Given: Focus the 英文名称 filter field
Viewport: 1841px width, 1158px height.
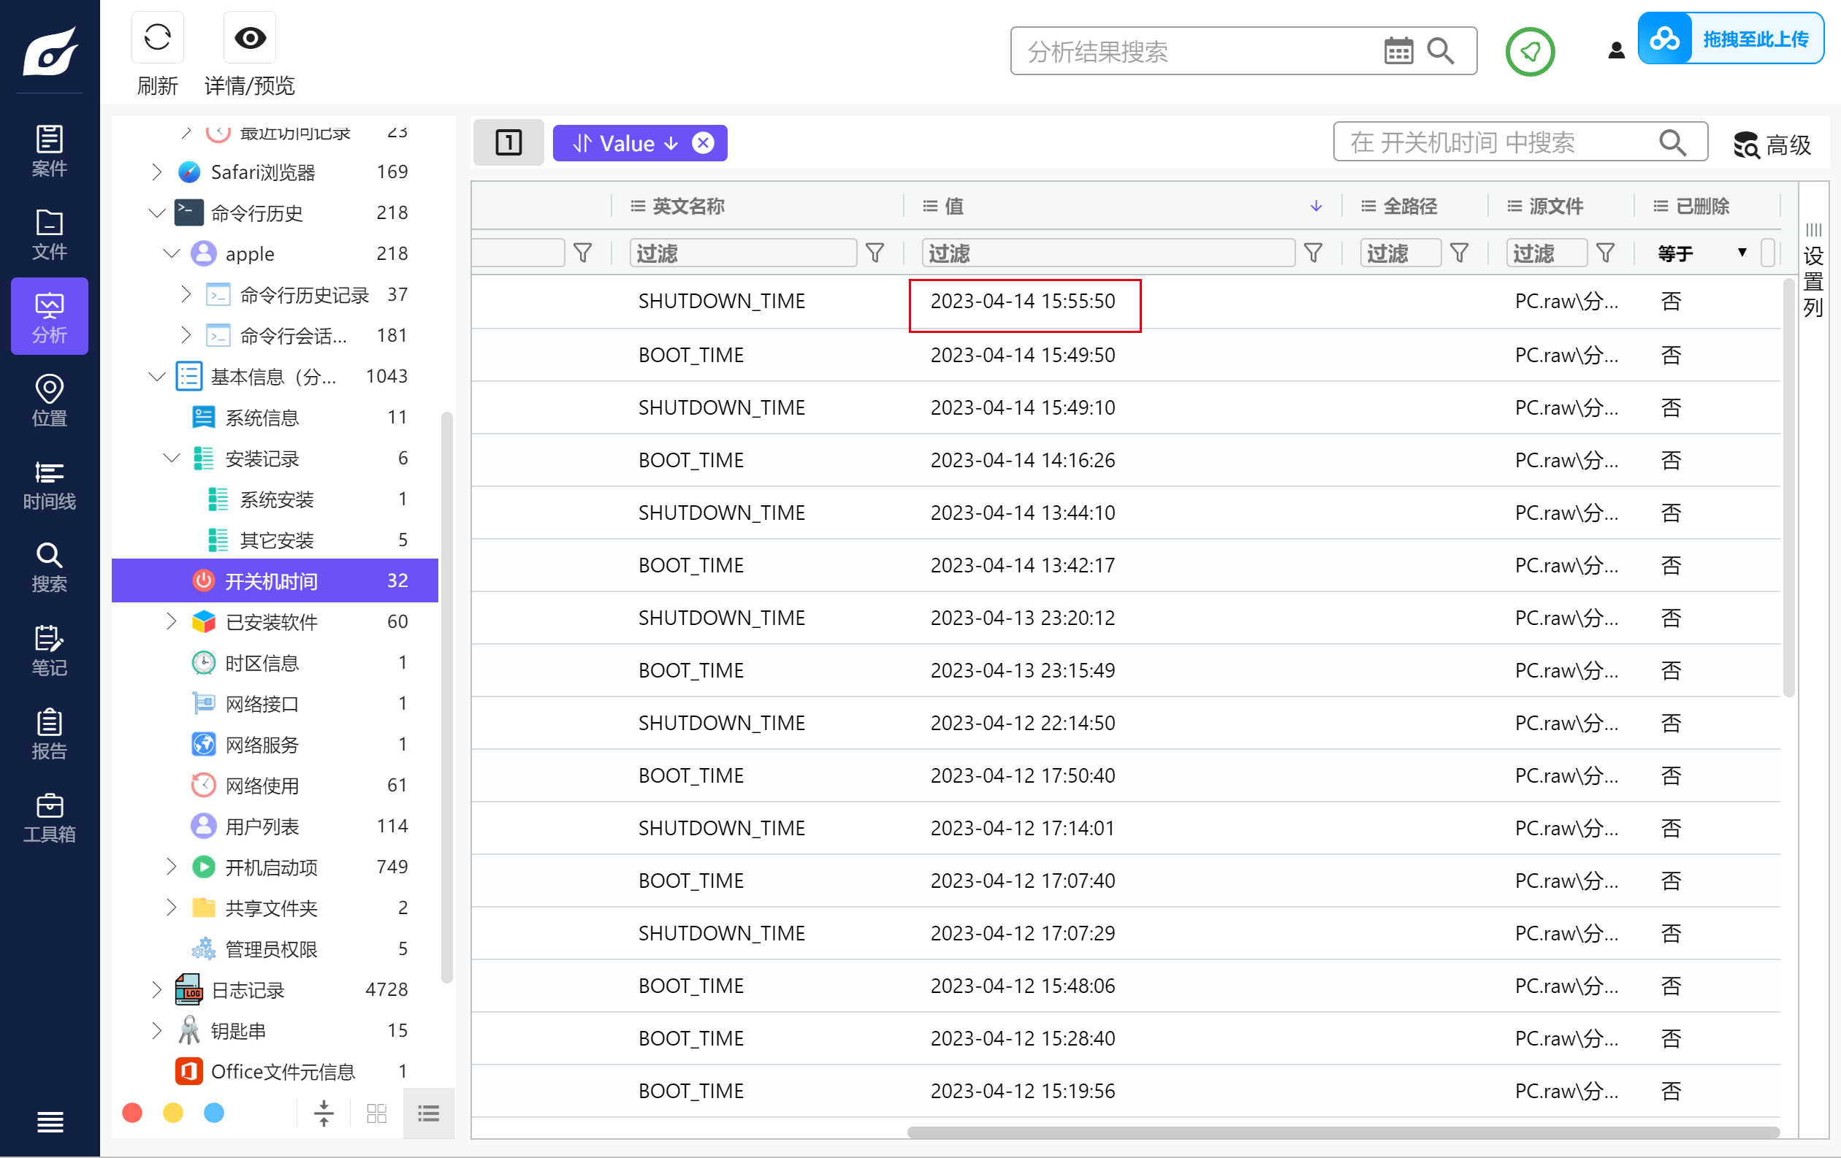Looking at the screenshot, I should point(742,253).
